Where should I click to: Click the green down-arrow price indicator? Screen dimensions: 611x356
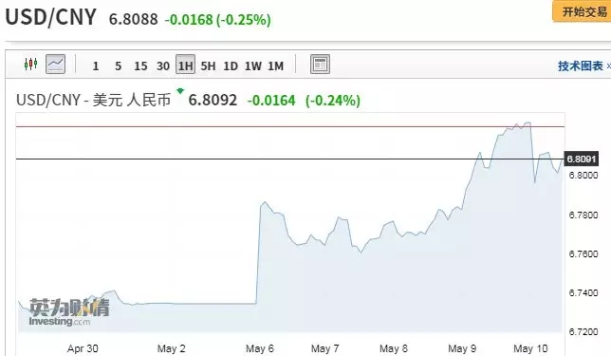click(180, 91)
